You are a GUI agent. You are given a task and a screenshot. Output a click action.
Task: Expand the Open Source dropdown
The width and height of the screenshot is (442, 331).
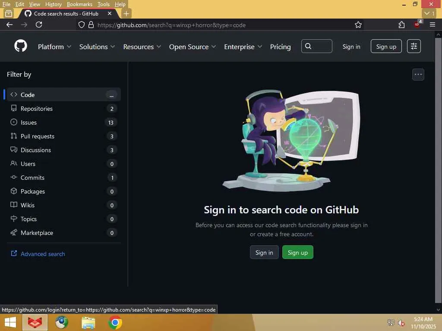point(193,47)
